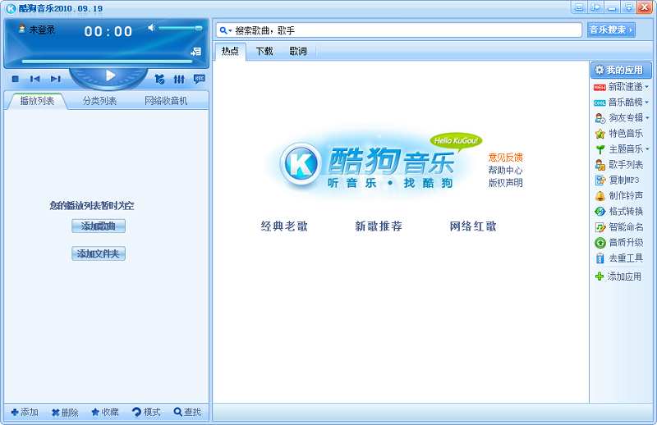Open the 格式转换 app
Screen dimensions: 657x425
(x=619, y=211)
